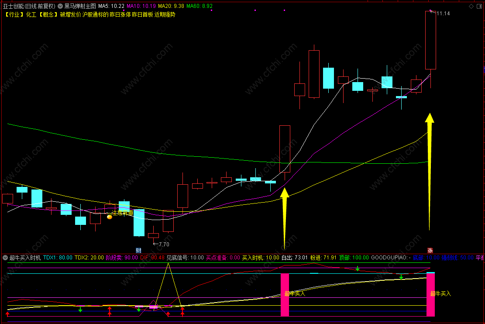
Task: Select the 买点准备: 0.00 readout
Action: coord(223,258)
